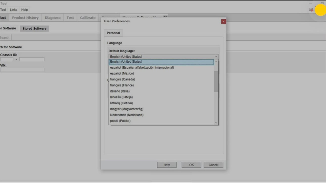Choose the highlighted English (United States) list option
This screenshot has width=326, height=183.
pos(161,62)
